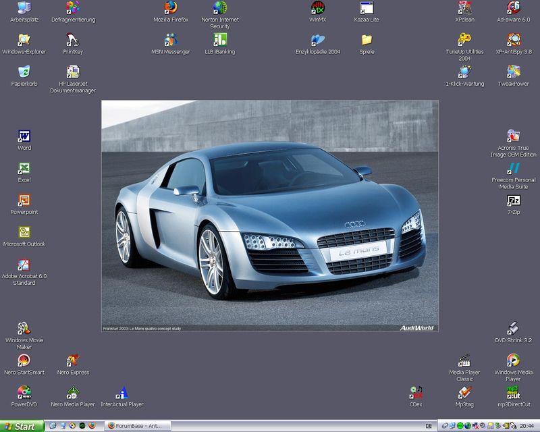This screenshot has height=432, width=540.
Task: Click the green round tray icon
Action: (x=460, y=426)
